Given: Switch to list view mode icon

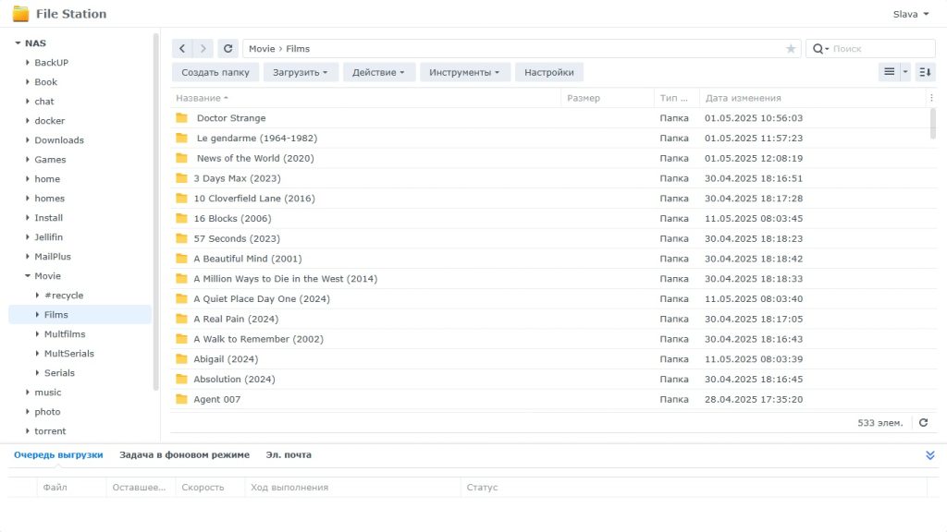Looking at the screenshot, I should [x=889, y=72].
